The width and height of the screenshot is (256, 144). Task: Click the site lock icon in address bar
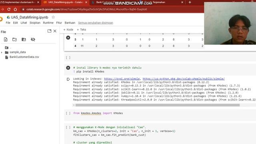click(23, 9)
